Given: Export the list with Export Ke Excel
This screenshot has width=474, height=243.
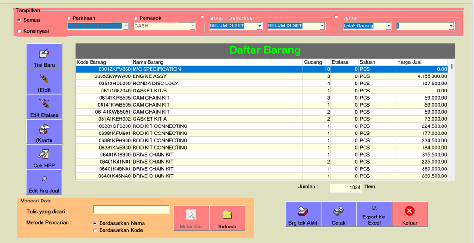Looking at the screenshot, I should (x=374, y=215).
